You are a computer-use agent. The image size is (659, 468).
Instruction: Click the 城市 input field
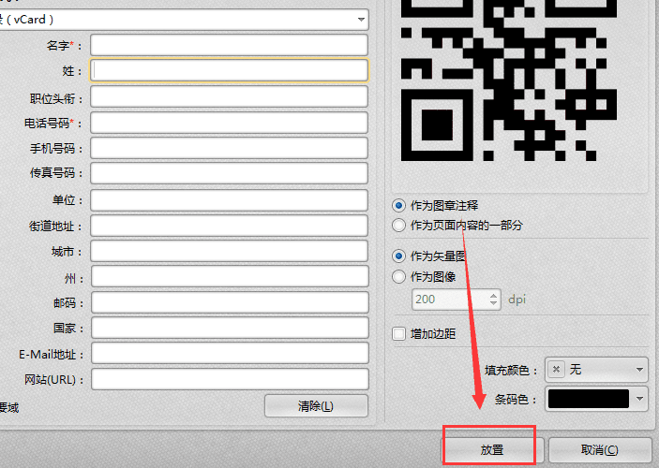click(229, 251)
